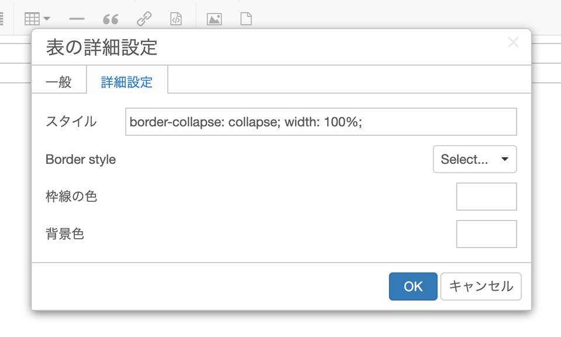Expand the table menu arrow
Viewport: 561px width, 337px height.
click(x=47, y=18)
